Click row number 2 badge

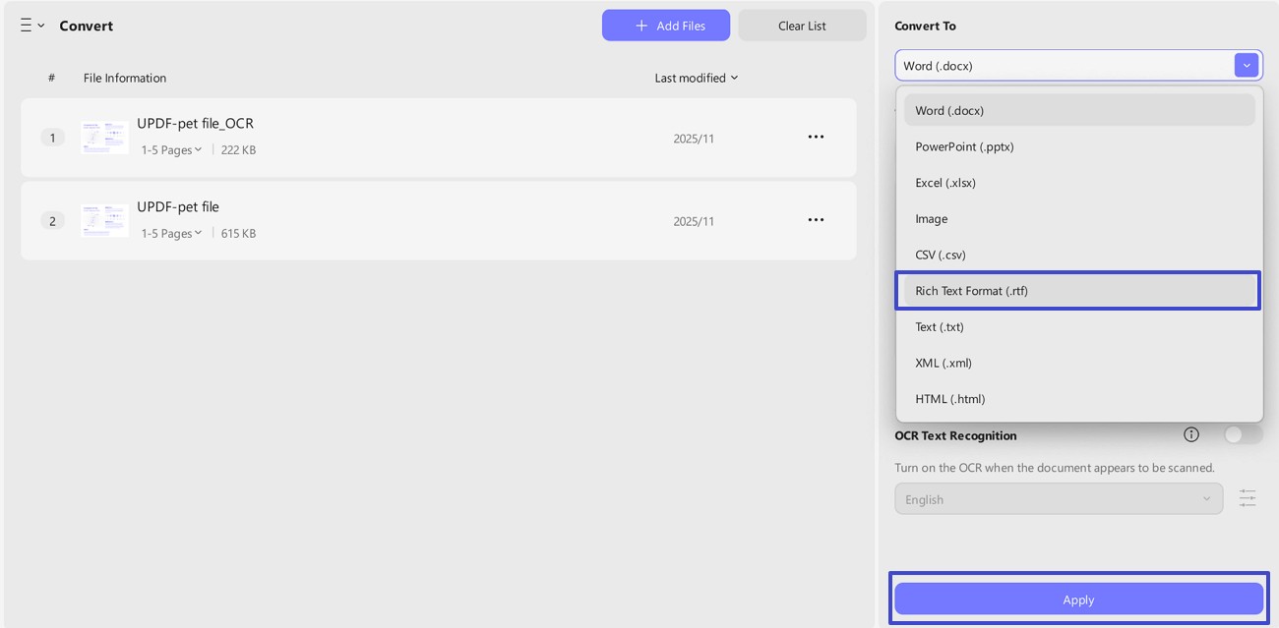[x=52, y=221]
